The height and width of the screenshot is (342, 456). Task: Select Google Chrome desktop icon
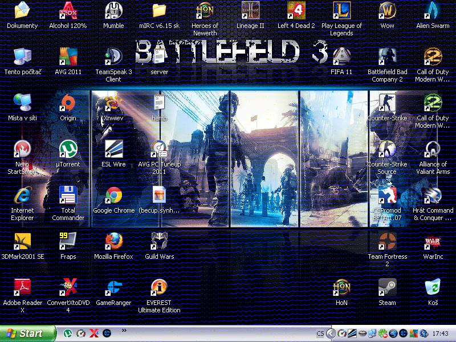pos(113,195)
